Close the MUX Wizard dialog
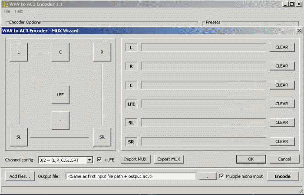The width and height of the screenshot is (304, 195). click(299, 31)
